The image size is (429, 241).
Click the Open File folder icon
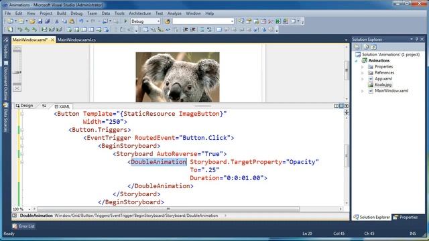[x=32, y=21]
